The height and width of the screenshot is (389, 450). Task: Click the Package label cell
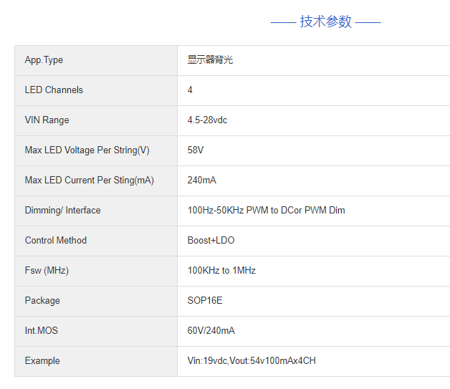click(42, 301)
